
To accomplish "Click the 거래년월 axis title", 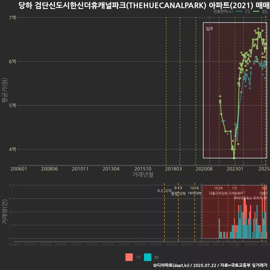I will point(143,174).
